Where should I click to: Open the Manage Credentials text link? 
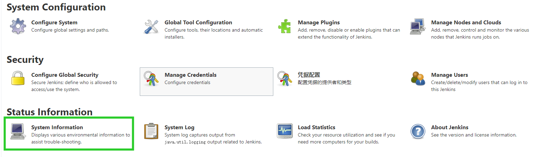click(x=191, y=75)
